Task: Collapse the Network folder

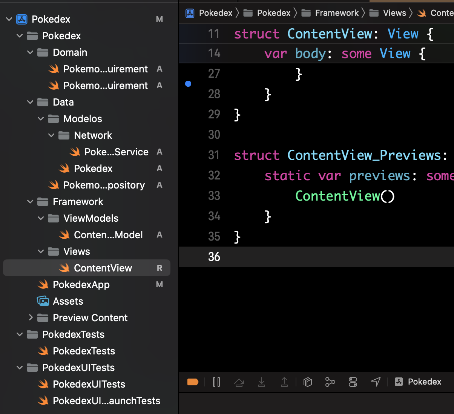Action: 52,135
